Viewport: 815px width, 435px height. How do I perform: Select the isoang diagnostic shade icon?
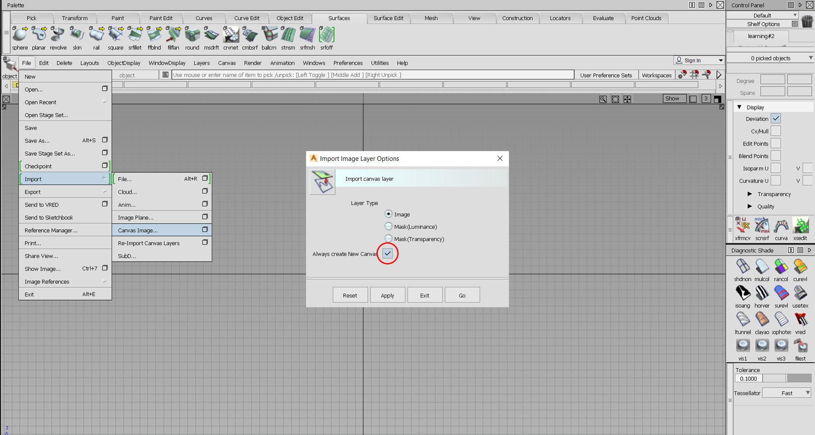pos(742,293)
